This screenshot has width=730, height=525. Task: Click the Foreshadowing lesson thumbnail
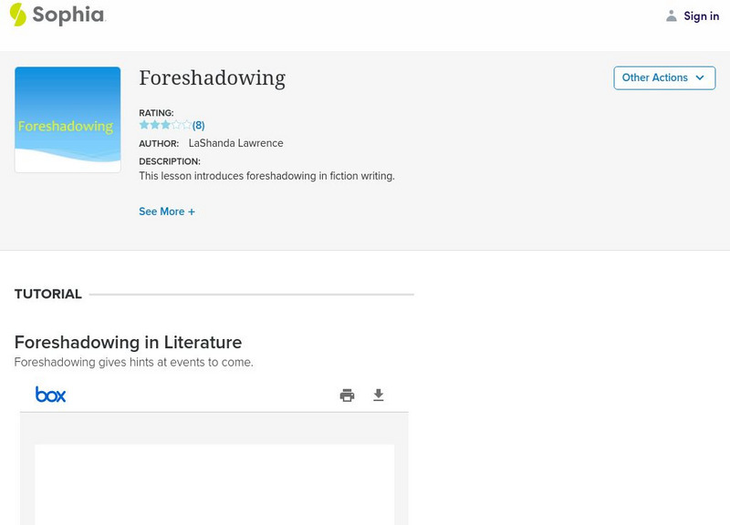coord(68,119)
